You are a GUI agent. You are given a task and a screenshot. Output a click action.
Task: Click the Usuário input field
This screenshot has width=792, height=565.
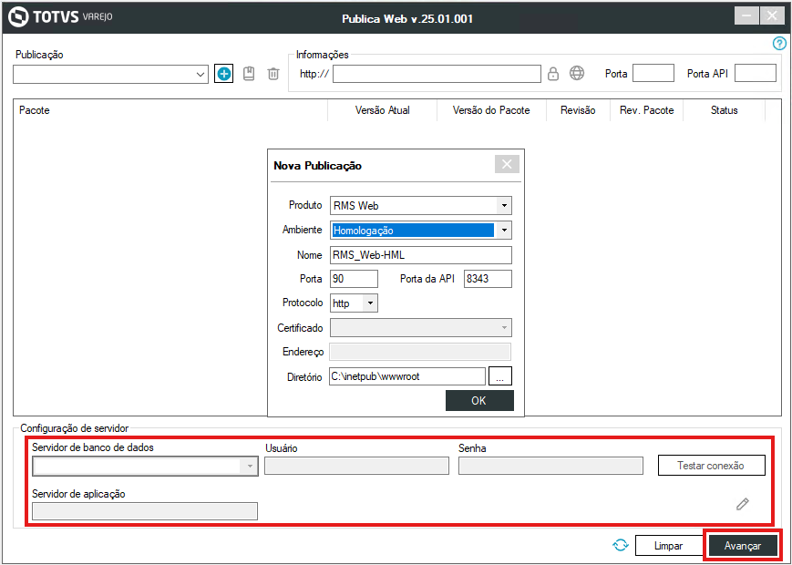[356, 466]
